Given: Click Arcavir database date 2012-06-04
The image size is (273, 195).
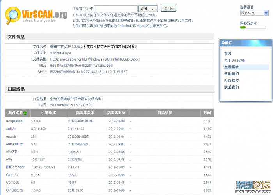Looking at the screenshot, I should click(x=117, y=136).
